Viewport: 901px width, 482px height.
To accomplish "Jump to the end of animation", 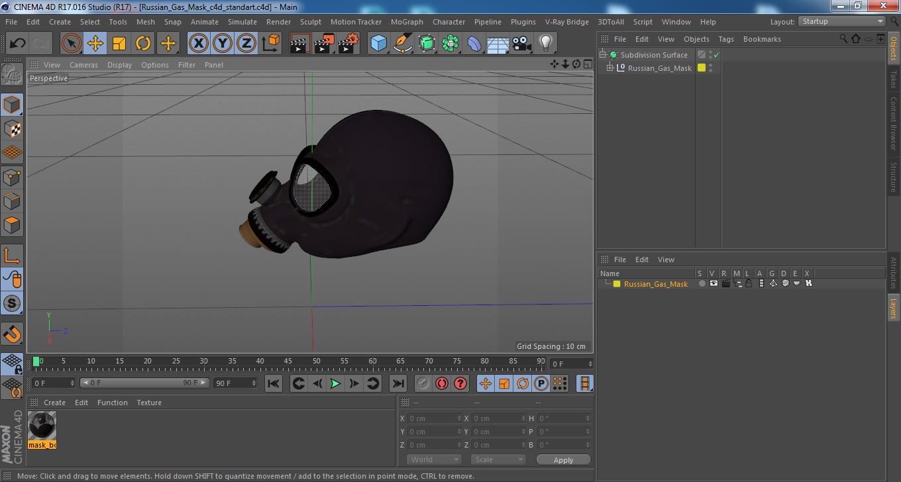I will point(397,383).
